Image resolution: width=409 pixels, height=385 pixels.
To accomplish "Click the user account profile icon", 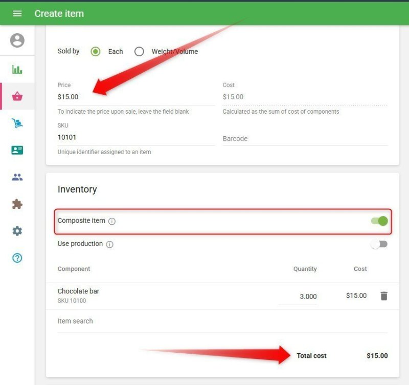I will [x=17, y=40].
